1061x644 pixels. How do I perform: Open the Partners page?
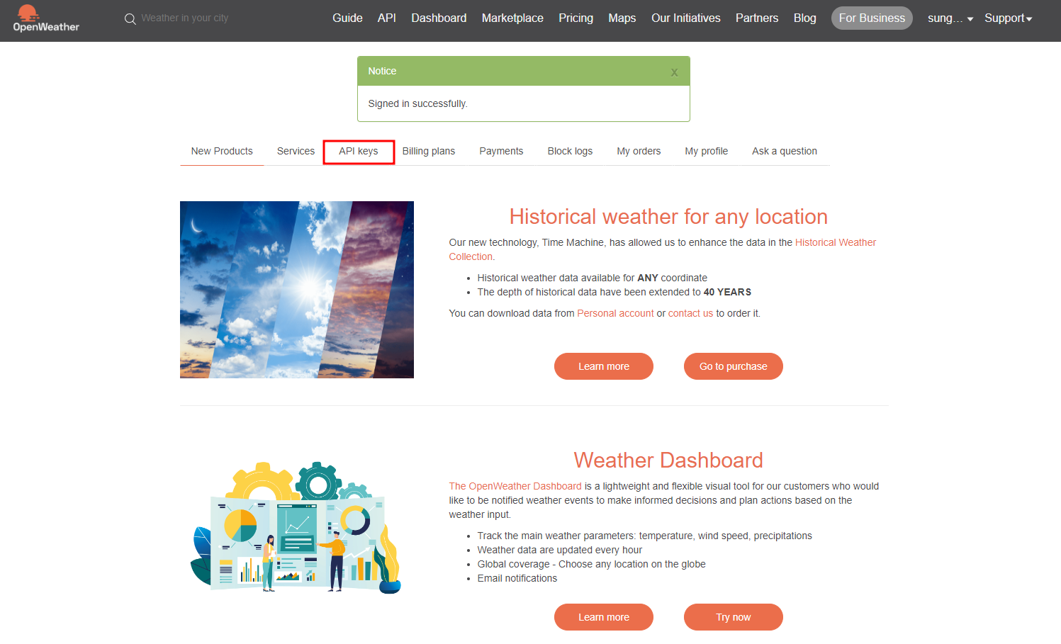pos(757,18)
